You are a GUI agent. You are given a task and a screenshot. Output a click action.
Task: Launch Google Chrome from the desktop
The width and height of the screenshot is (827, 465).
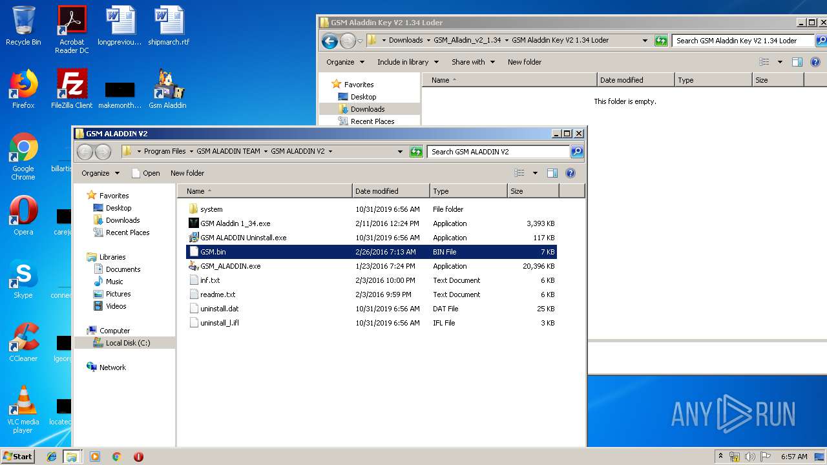coord(23,156)
